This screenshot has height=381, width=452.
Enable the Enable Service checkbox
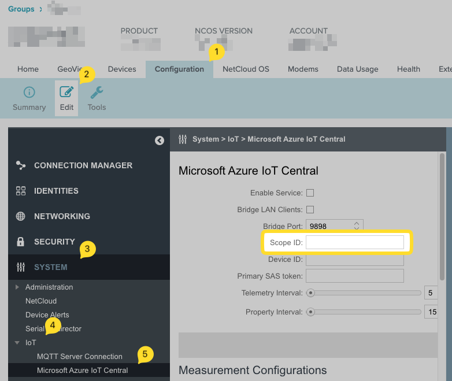310,193
